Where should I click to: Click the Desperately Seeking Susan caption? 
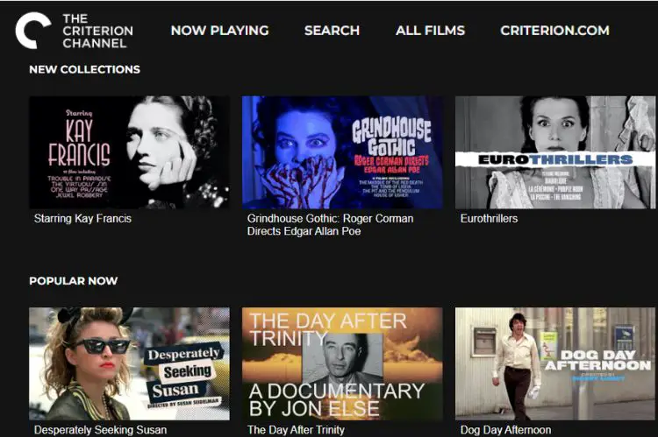100,430
